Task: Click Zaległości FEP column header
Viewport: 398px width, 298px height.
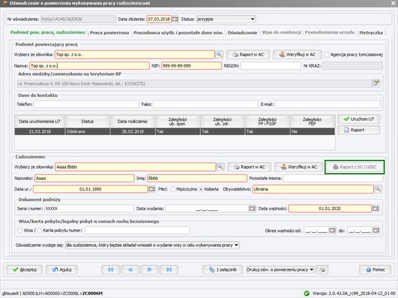Action: (312, 121)
